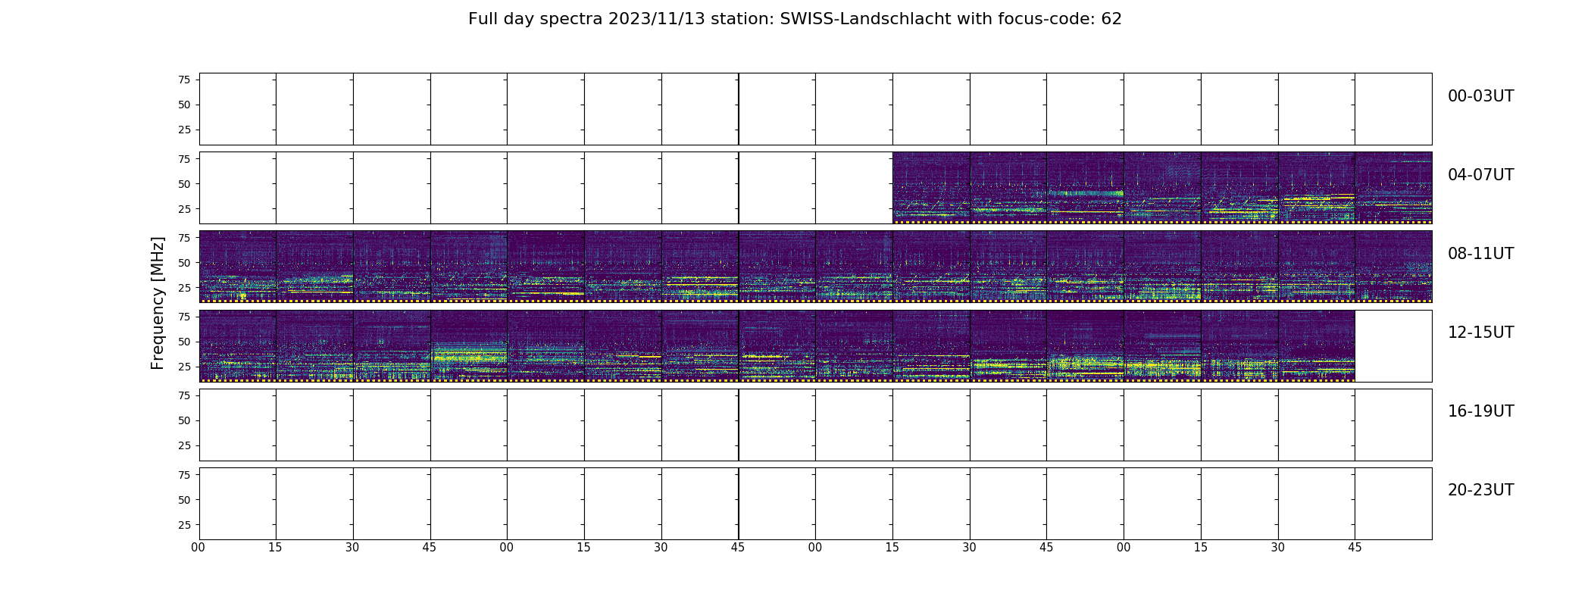Click the '50' tick in the 00-03UT row
1591x606 pixels.
(184, 105)
